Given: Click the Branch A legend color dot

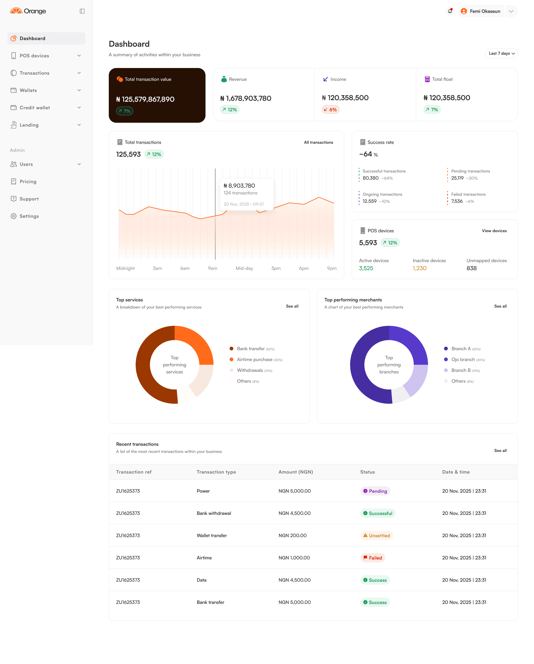Looking at the screenshot, I should (x=446, y=349).
